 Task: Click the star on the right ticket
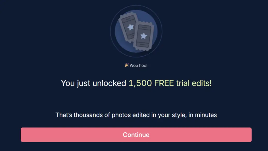[144, 36]
